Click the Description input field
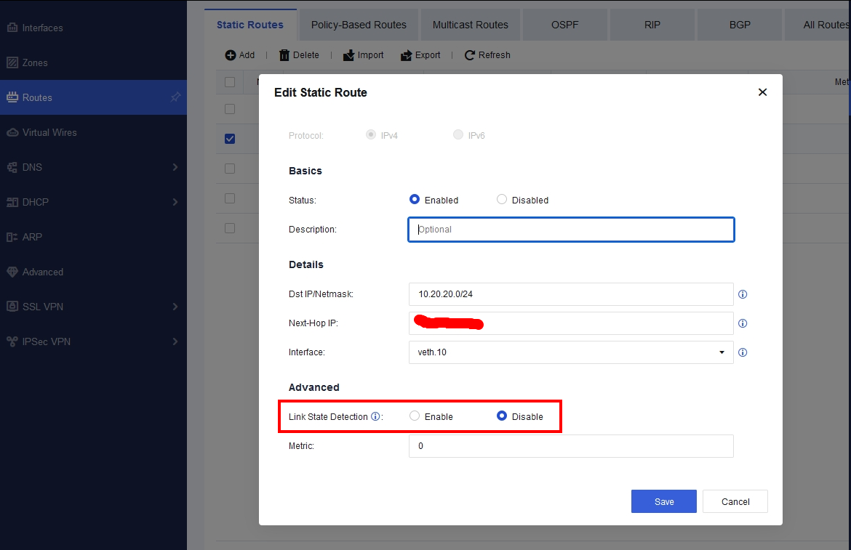Image resolution: width=851 pixels, height=550 pixels. [571, 229]
